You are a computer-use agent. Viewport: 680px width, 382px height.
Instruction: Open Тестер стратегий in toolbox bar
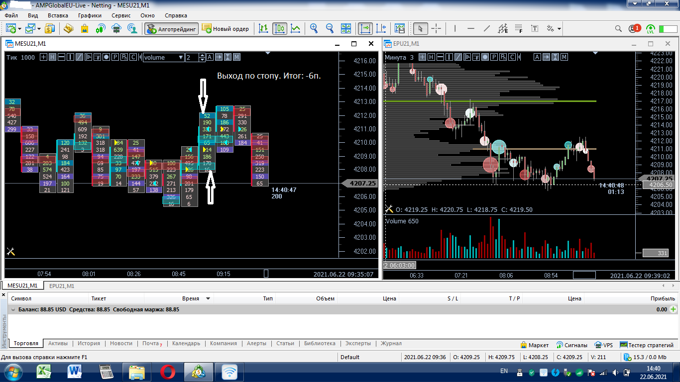[x=647, y=345]
